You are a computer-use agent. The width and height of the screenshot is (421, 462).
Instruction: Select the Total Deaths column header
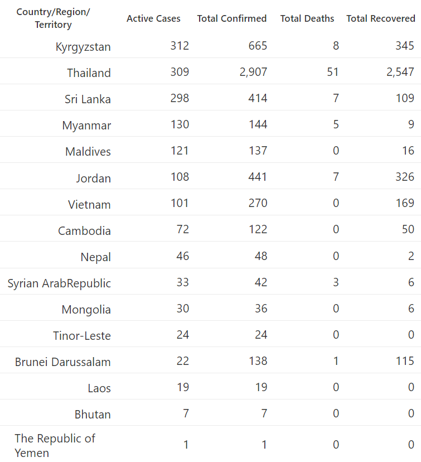307,18
